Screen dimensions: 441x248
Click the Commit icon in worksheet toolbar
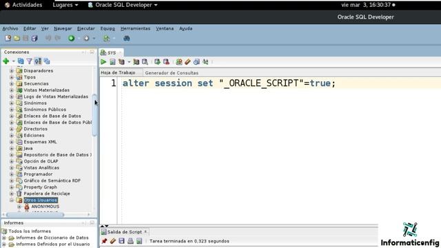pyautogui.click(x=158, y=62)
